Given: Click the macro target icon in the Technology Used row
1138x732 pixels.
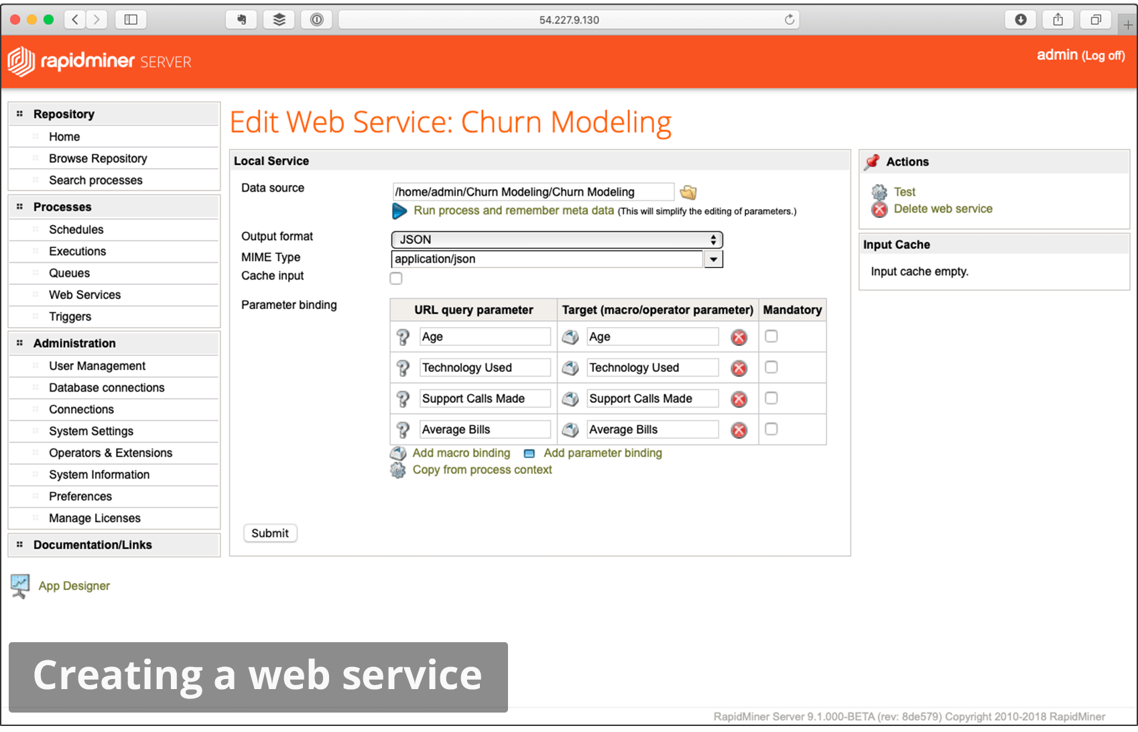Looking at the screenshot, I should [570, 368].
